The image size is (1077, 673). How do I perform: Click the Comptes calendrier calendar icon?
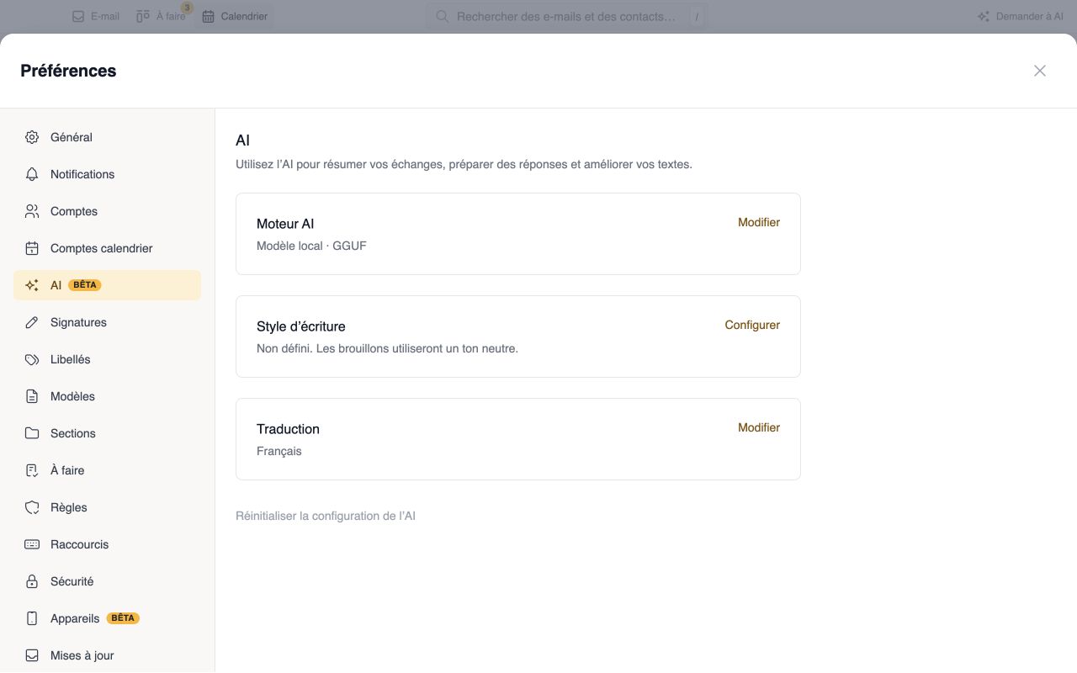tap(32, 248)
